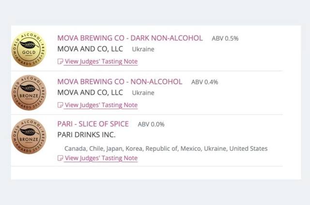Click the Ukraine country label of gold entry
This screenshot has width=310, height=205.
pos(143,49)
